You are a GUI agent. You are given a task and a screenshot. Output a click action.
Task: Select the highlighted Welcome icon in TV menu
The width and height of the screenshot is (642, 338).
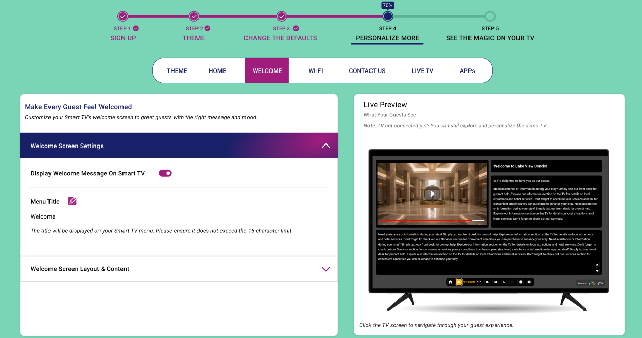point(459,282)
